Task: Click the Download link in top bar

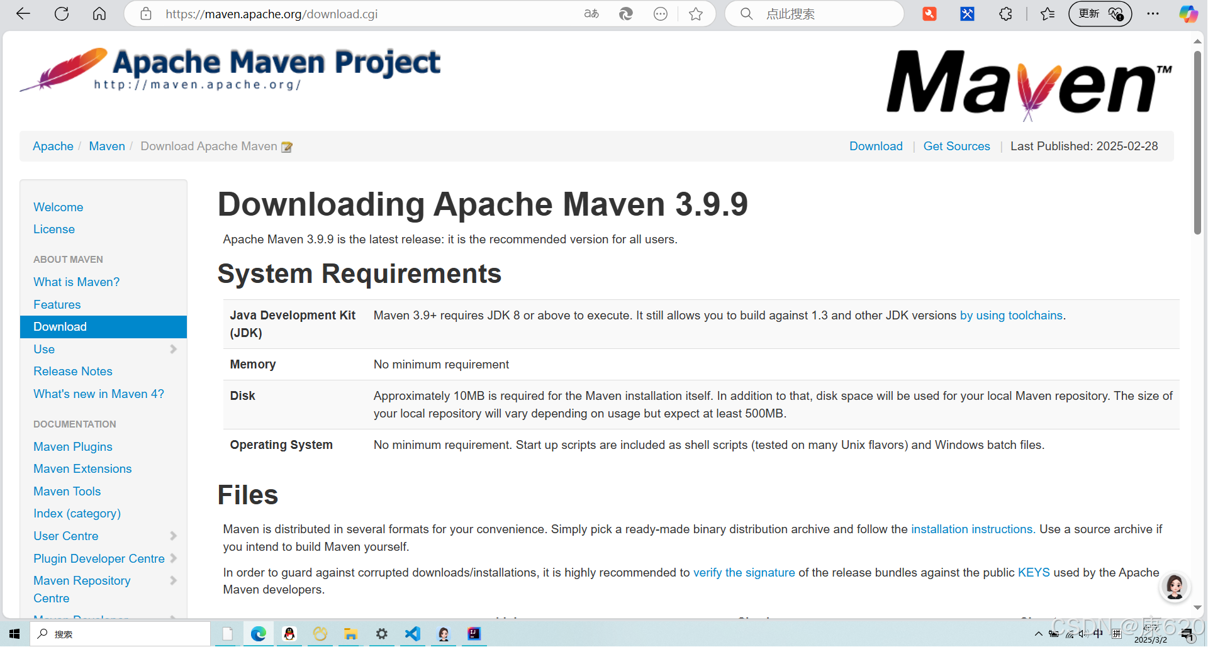Action: pos(876,146)
